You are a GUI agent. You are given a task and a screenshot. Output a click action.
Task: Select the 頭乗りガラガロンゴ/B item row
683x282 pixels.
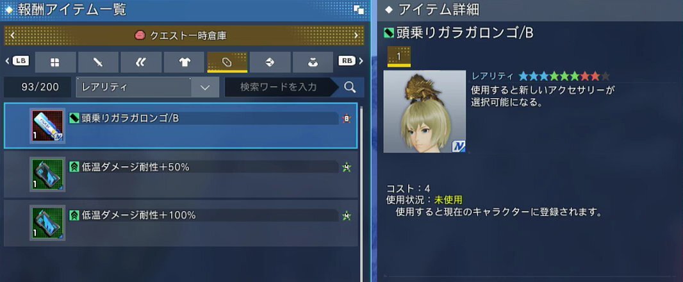coord(181,126)
